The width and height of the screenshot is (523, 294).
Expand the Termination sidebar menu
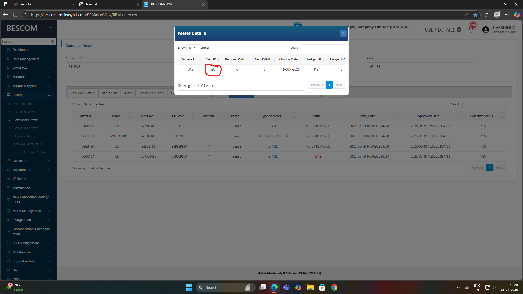click(28, 188)
